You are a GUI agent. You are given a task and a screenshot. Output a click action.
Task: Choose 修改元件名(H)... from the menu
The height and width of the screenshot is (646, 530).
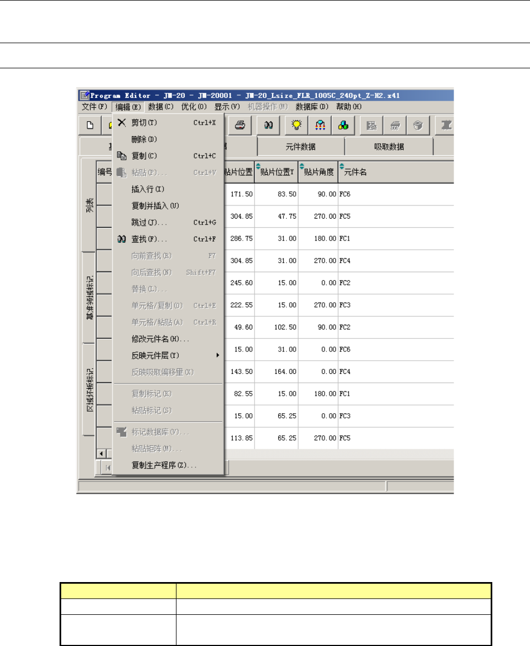coord(168,339)
